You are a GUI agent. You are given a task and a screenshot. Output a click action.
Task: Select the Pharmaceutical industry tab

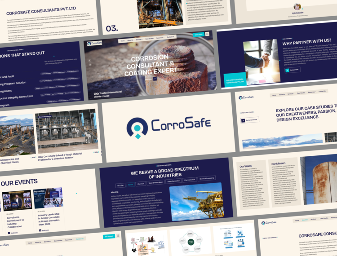pyautogui.click(x=189, y=180)
